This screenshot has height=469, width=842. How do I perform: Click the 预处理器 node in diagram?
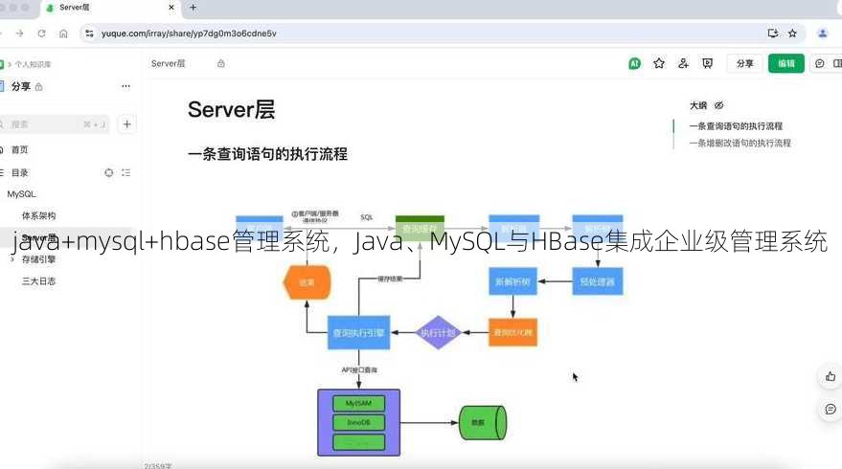coord(598,281)
